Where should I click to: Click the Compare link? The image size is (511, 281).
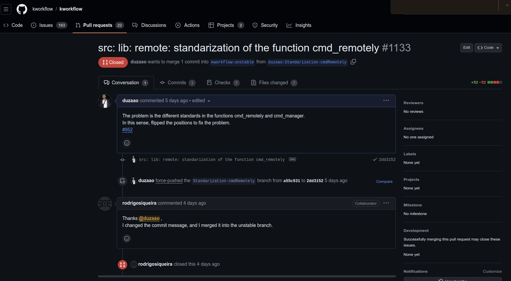coord(384,181)
